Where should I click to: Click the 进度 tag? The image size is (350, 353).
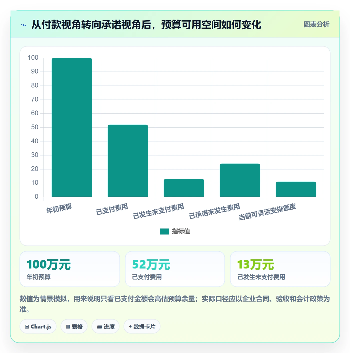105,326
